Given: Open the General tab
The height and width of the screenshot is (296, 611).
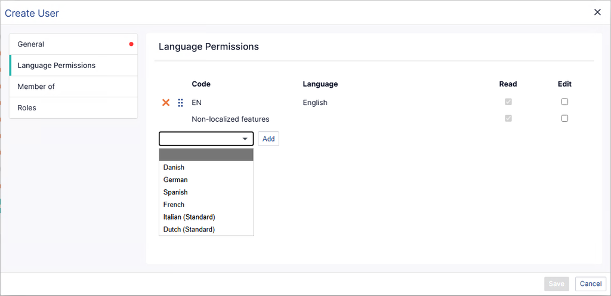Looking at the screenshot, I should coord(73,44).
